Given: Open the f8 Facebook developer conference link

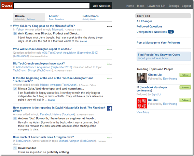Looking at the screenshot, I should click(x=152, y=89).
